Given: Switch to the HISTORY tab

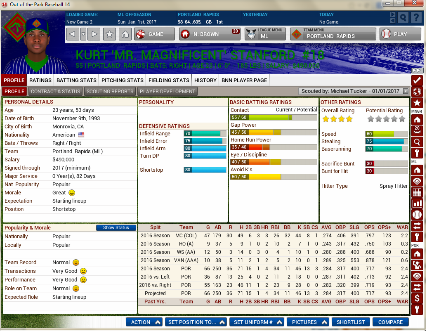Looking at the screenshot, I should (205, 80).
